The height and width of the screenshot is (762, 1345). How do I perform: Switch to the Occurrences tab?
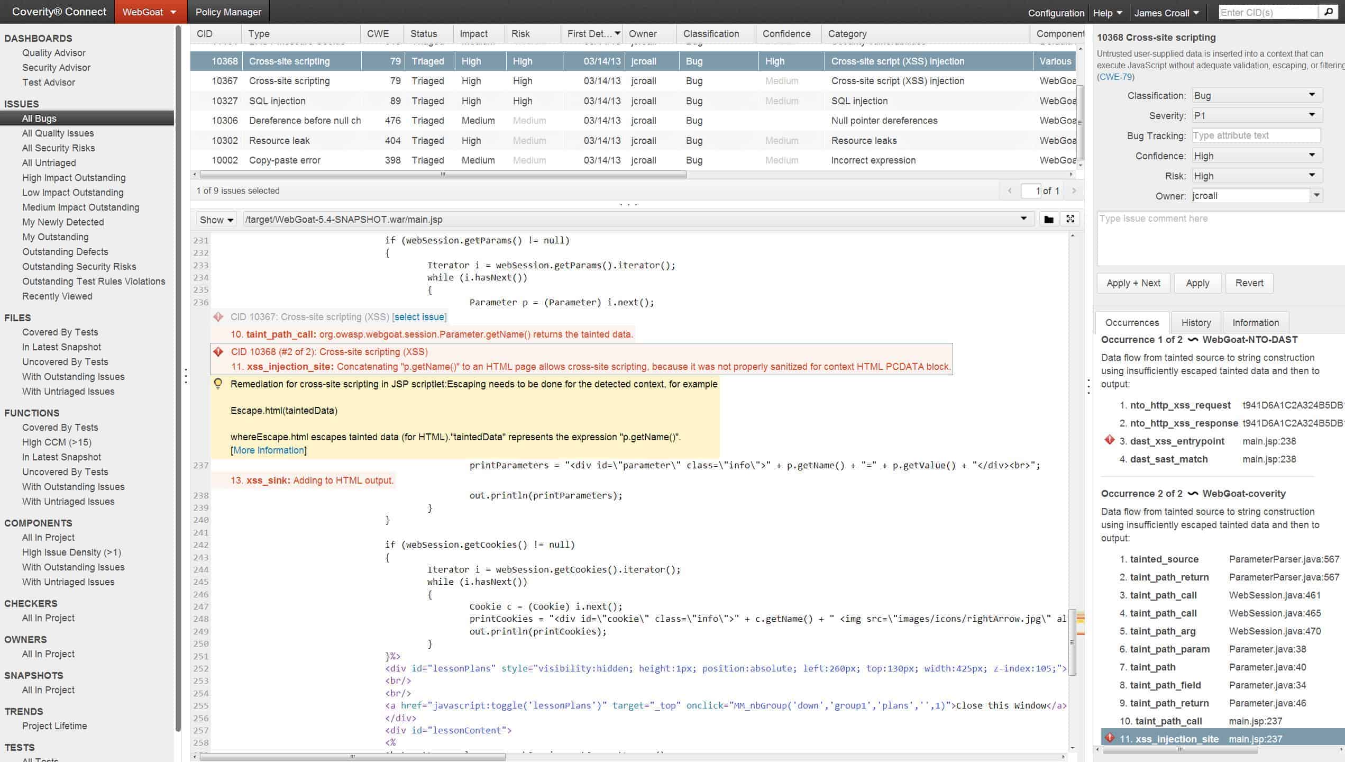[1132, 322]
